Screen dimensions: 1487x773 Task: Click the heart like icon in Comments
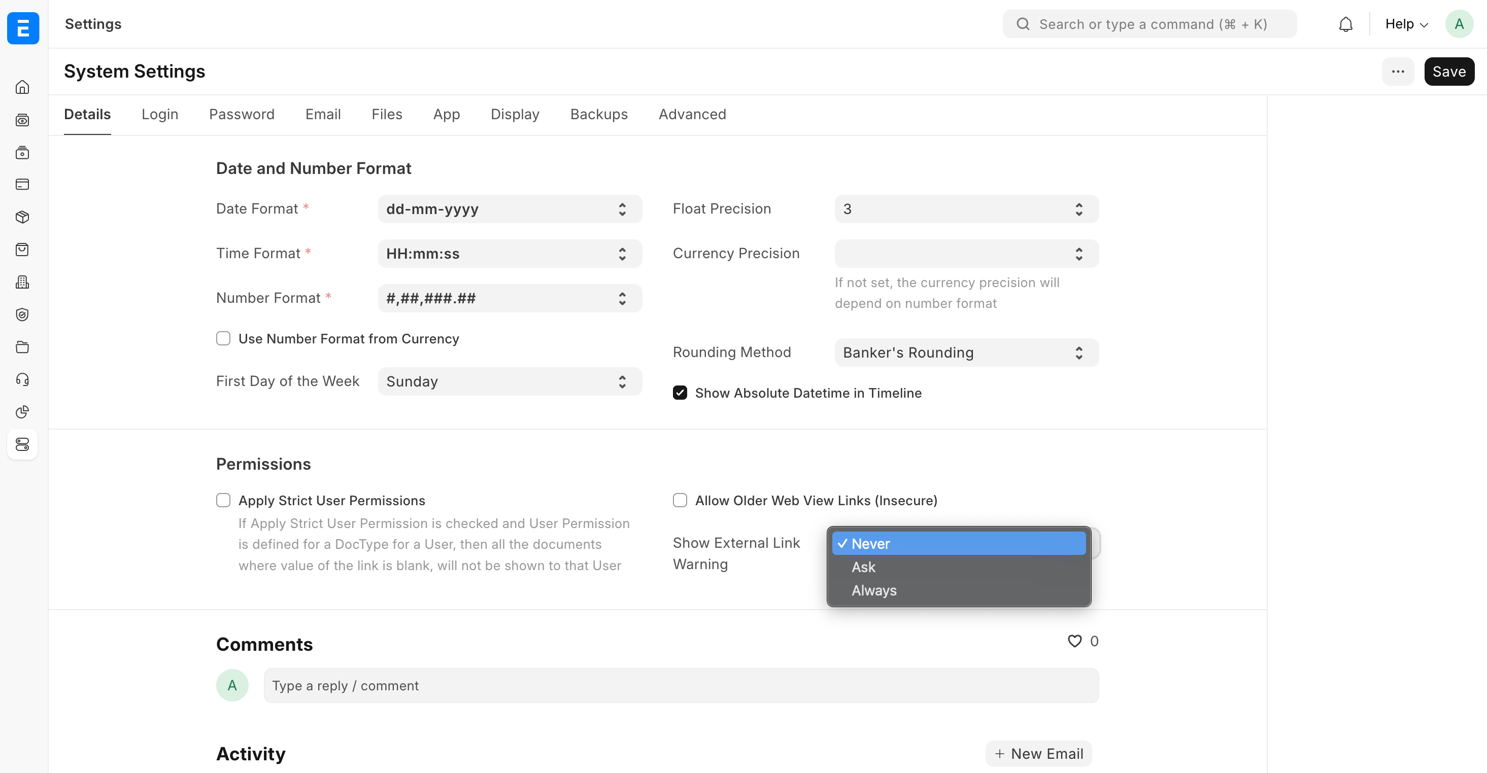(1074, 641)
